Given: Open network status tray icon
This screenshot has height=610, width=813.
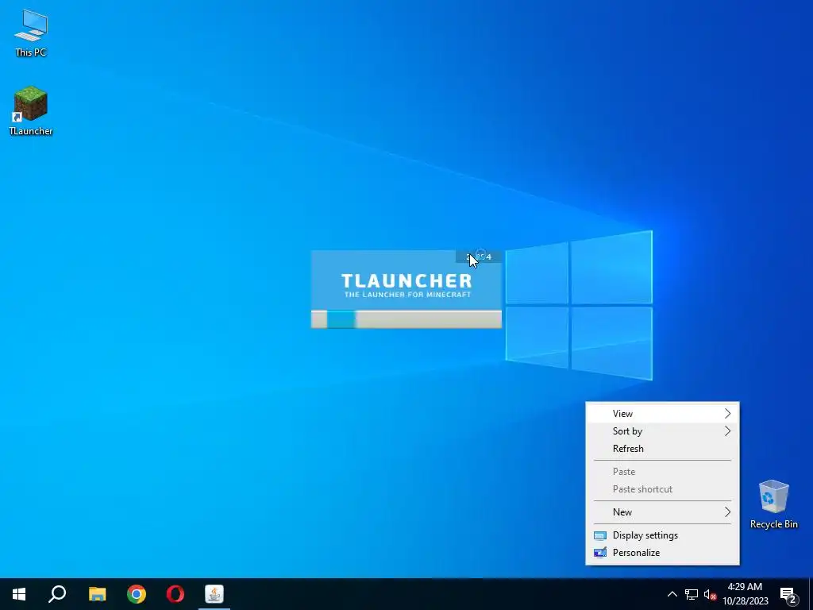Looking at the screenshot, I should (692, 594).
